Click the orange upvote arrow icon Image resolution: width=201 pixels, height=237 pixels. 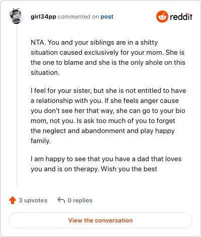(x=13, y=200)
